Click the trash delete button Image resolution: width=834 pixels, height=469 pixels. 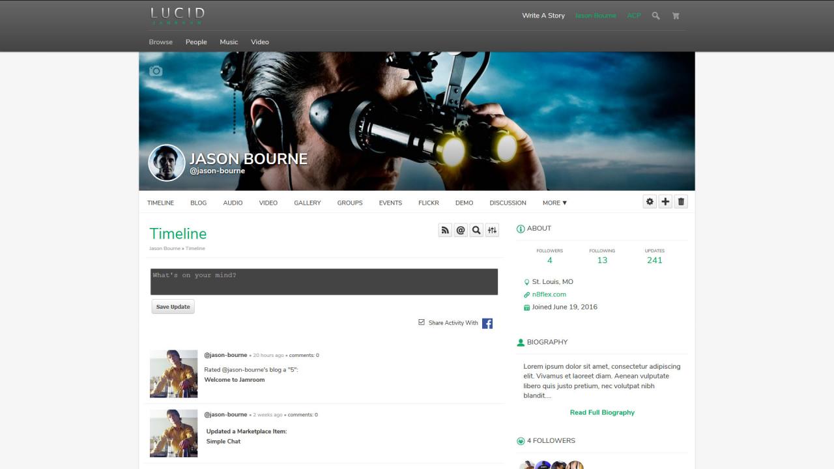681,202
